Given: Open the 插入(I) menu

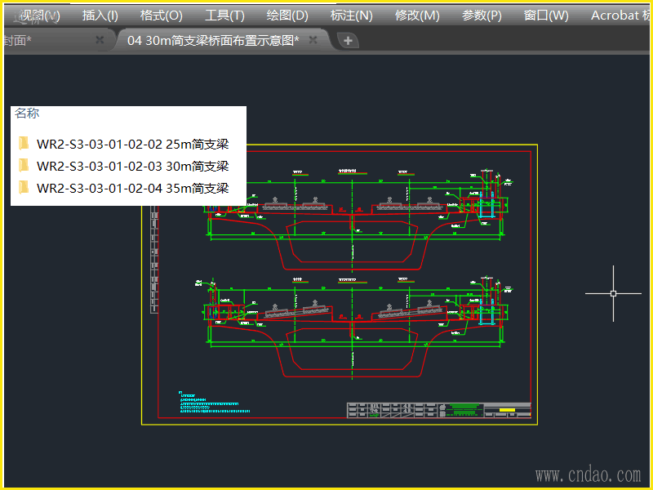Looking at the screenshot, I should (x=100, y=16).
